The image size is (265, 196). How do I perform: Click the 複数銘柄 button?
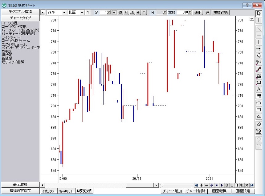220,13
